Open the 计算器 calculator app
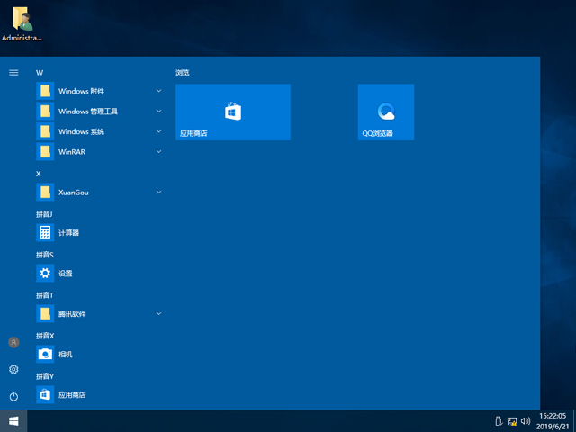Viewport: 576px width, 432px height. click(69, 233)
